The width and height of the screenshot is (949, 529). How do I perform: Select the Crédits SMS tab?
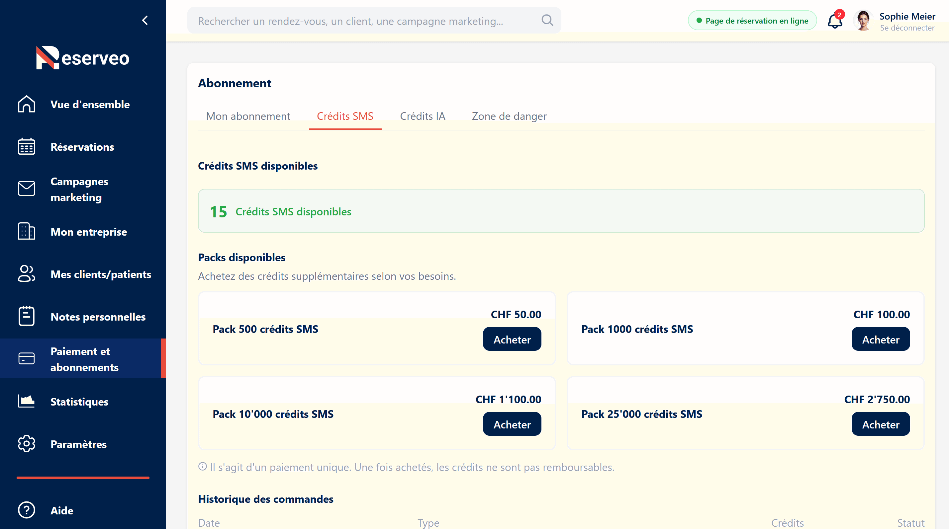click(345, 116)
